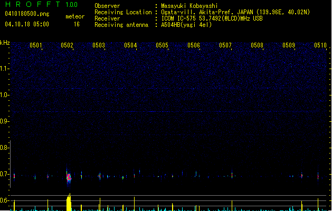Image resolution: width=332 pixels, height=211 pixels.
Task: Click the 0.7 kHz axis label
Action: [x=4, y=174]
